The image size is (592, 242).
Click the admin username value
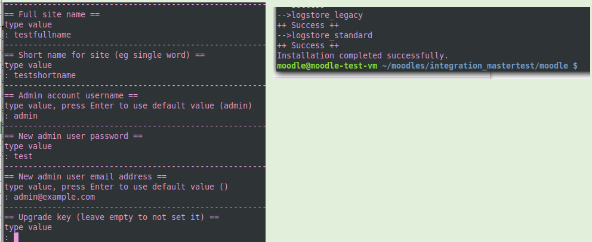(26, 116)
